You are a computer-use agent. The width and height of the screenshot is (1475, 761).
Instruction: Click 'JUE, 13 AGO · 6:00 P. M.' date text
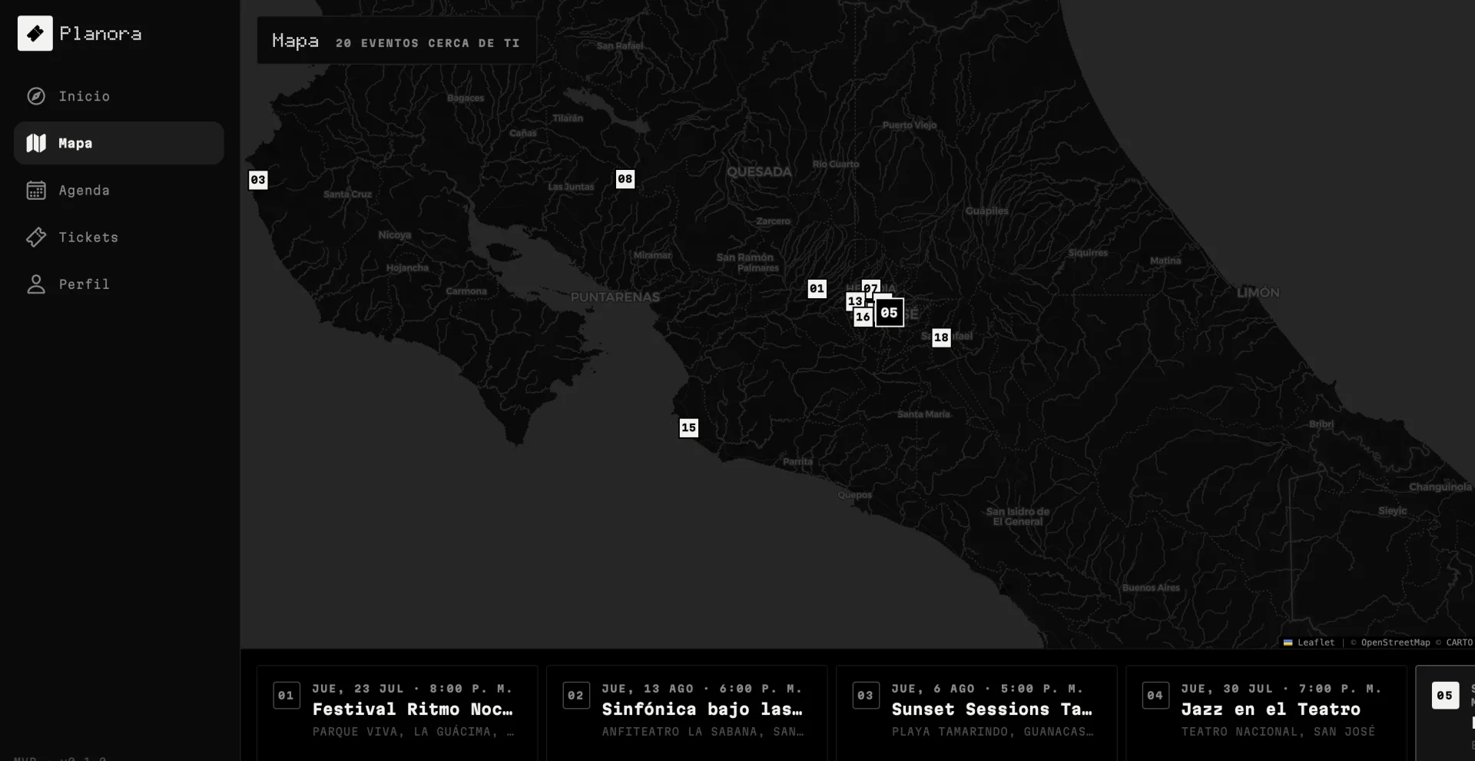701,689
